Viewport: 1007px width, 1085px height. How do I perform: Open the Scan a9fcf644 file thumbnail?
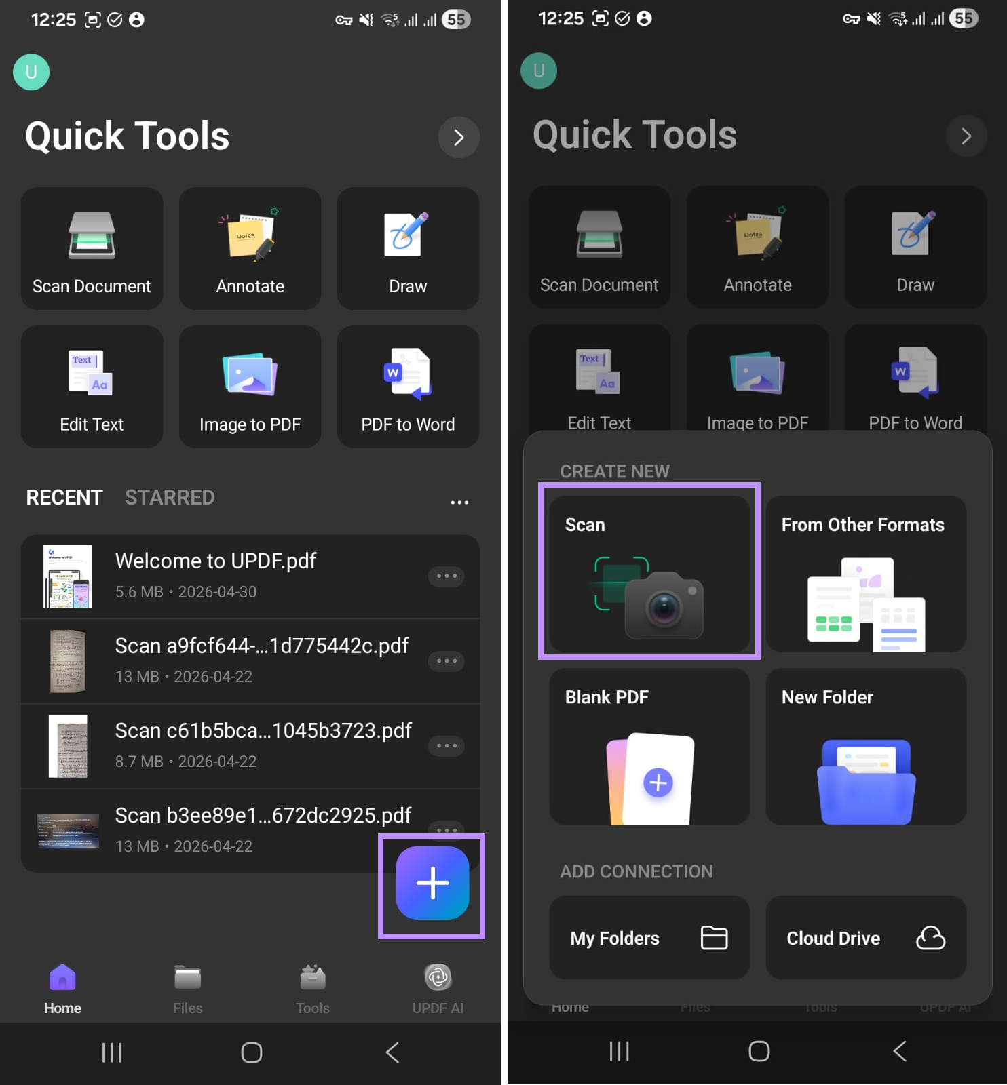pyautogui.click(x=68, y=661)
